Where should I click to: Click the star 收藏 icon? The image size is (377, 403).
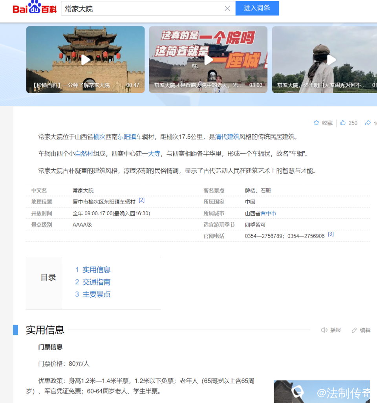[317, 123]
